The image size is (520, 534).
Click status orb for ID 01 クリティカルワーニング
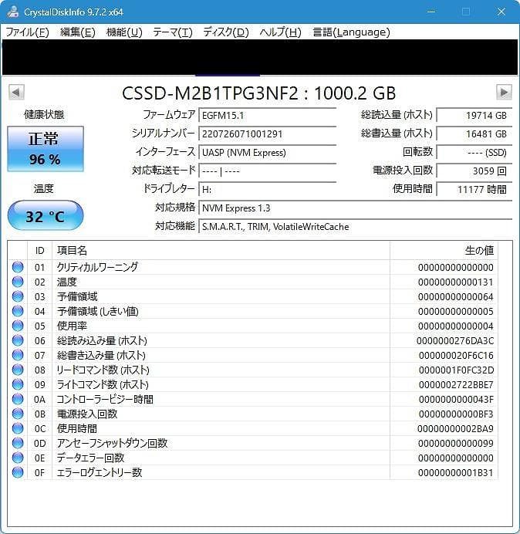[18, 267]
